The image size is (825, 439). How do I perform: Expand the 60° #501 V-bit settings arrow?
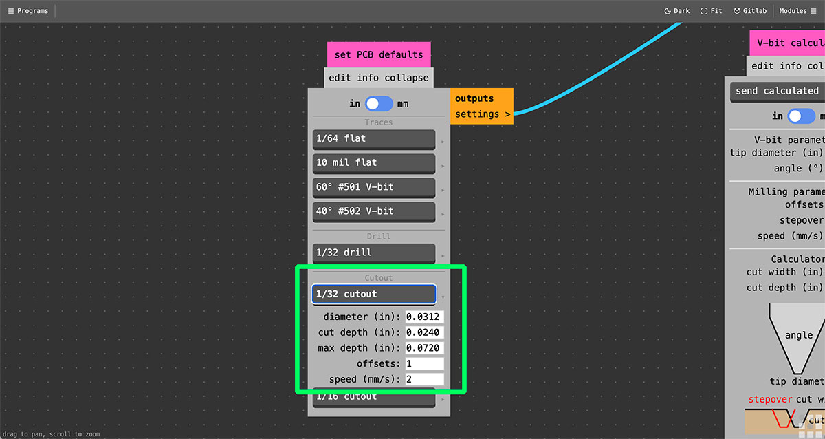point(443,190)
